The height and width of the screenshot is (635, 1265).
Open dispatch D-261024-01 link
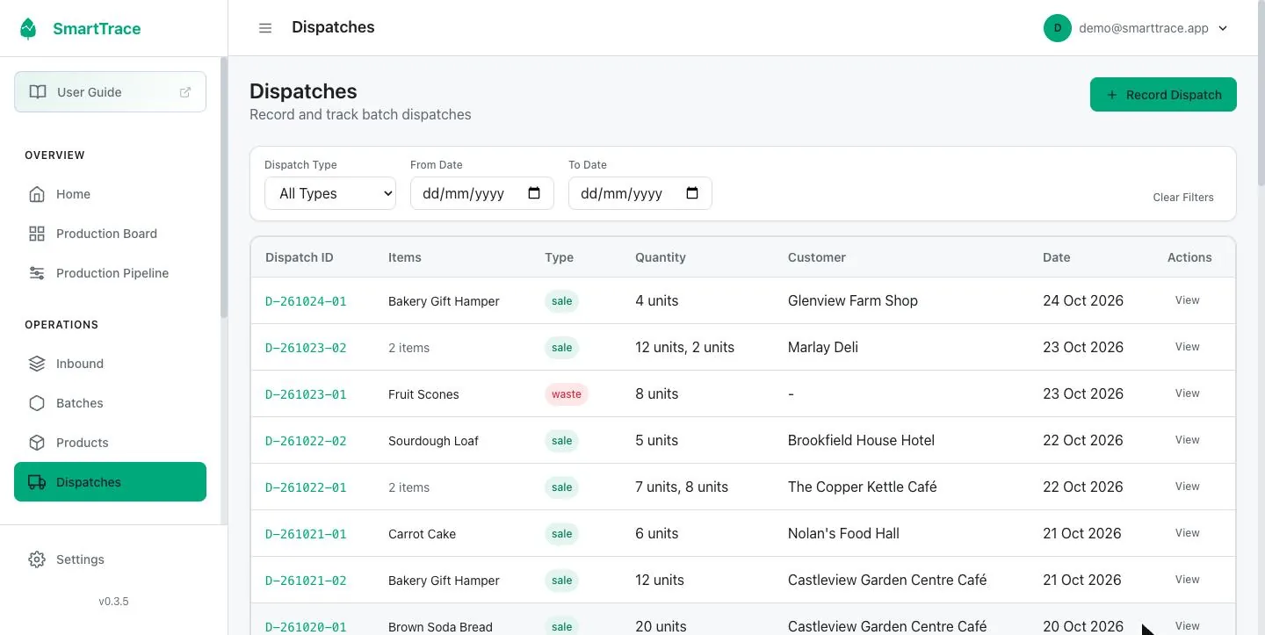306,301
